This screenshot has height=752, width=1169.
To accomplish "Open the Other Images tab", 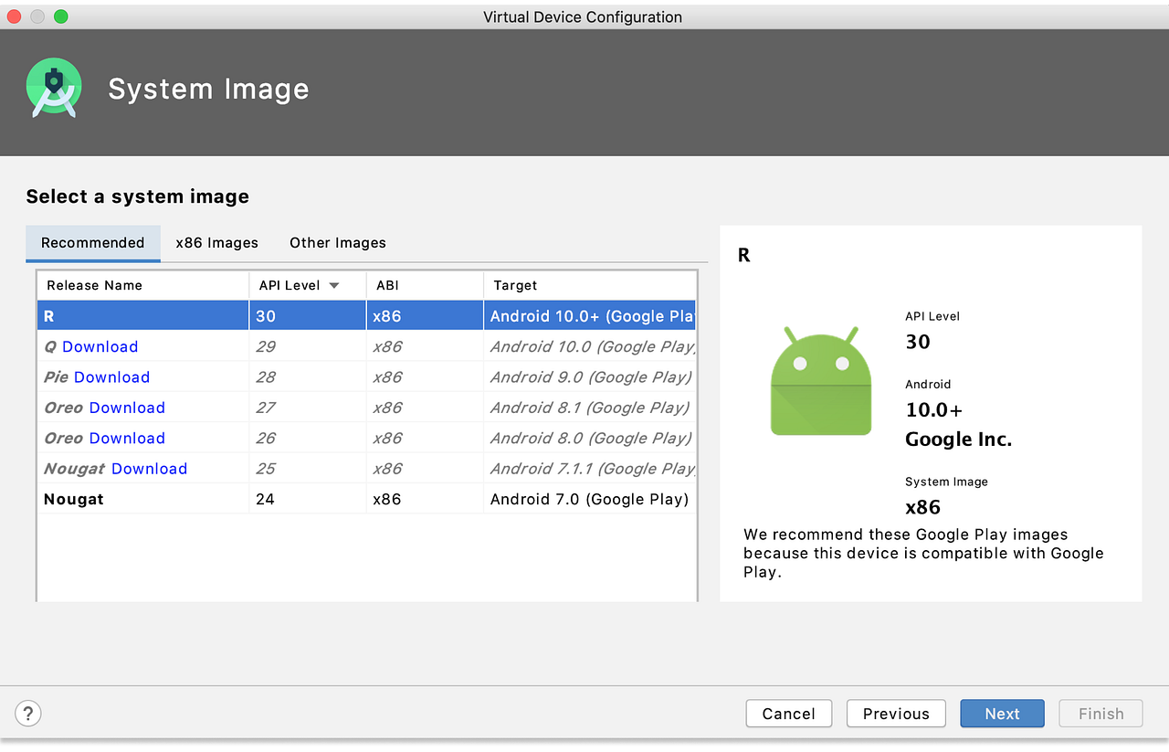I will [x=338, y=243].
